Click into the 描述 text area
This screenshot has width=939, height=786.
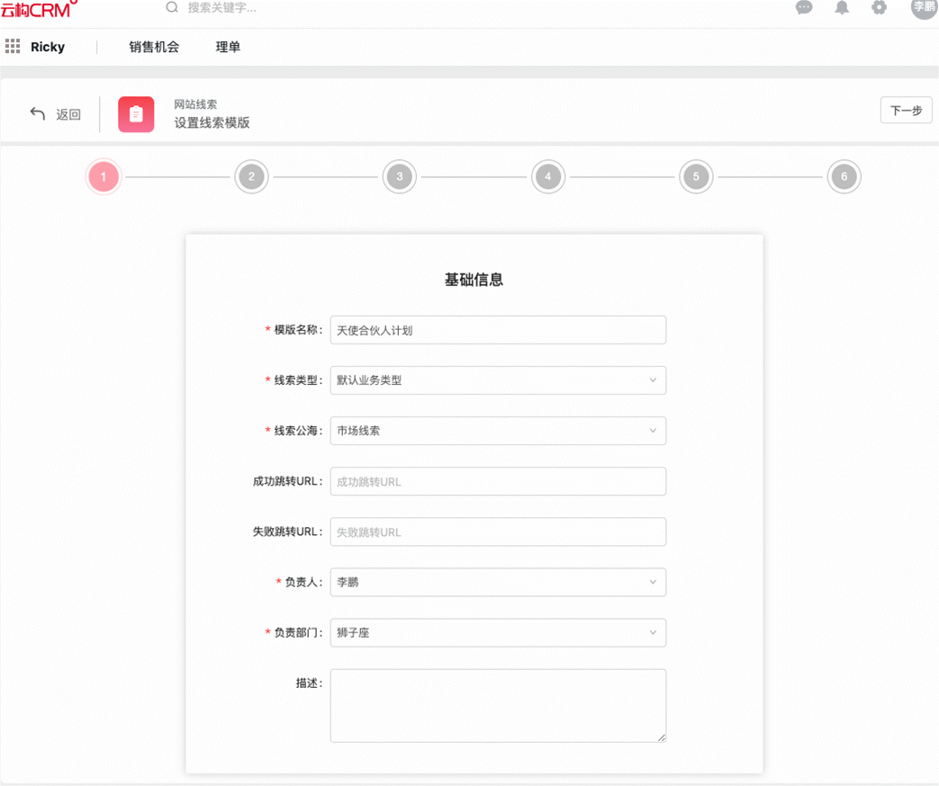pyautogui.click(x=497, y=705)
